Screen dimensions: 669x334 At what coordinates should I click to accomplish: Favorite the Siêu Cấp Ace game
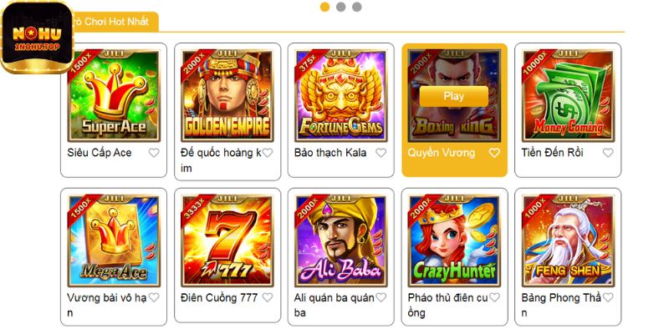[154, 153]
